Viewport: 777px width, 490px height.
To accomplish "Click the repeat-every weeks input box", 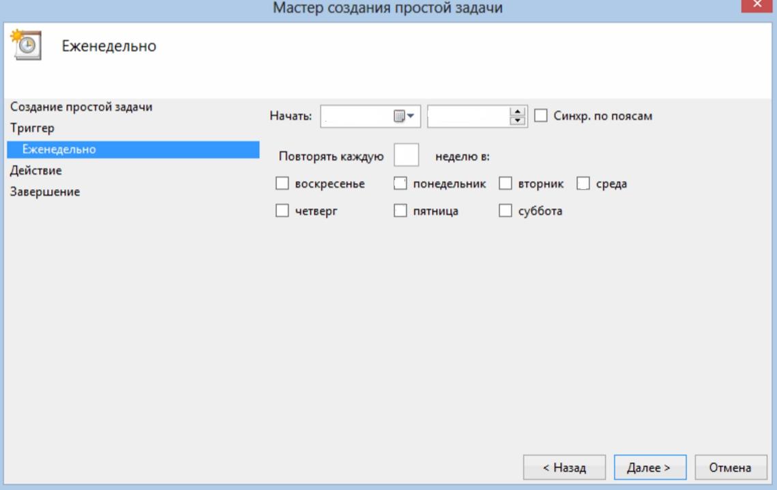I will (x=406, y=155).
